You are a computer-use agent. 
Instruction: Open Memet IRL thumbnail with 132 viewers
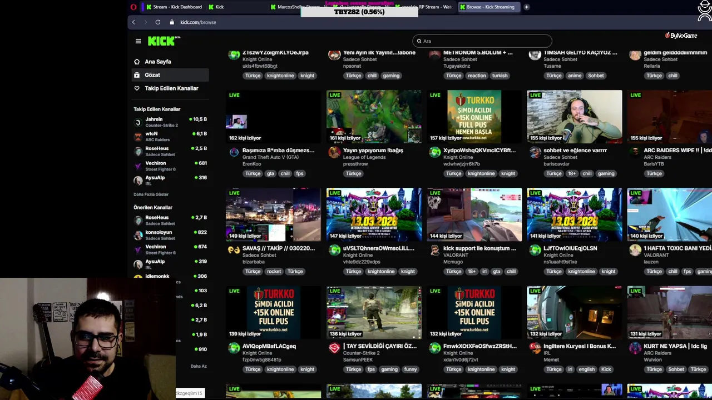[x=574, y=312]
